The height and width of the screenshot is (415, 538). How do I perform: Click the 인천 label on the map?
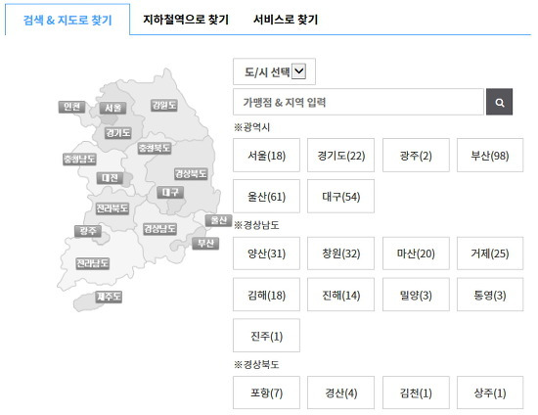pos(71,107)
